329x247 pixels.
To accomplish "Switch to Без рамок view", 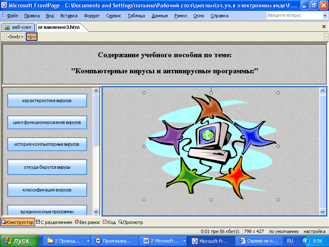I will [x=88, y=222].
